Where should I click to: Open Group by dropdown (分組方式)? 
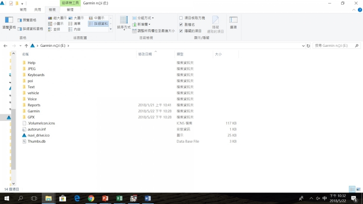(143, 18)
